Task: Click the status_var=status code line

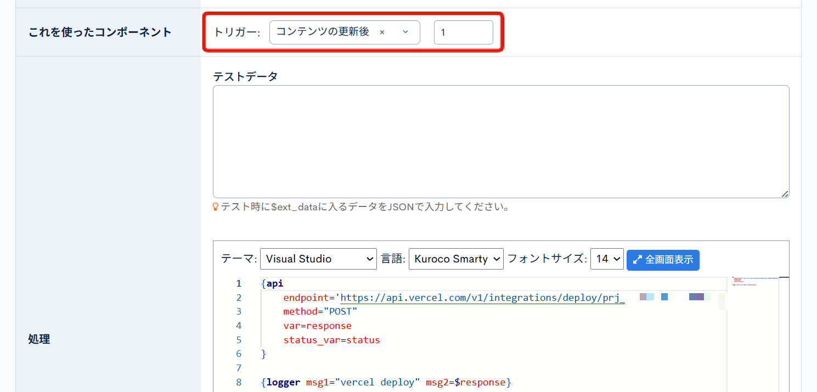Action: coord(331,340)
